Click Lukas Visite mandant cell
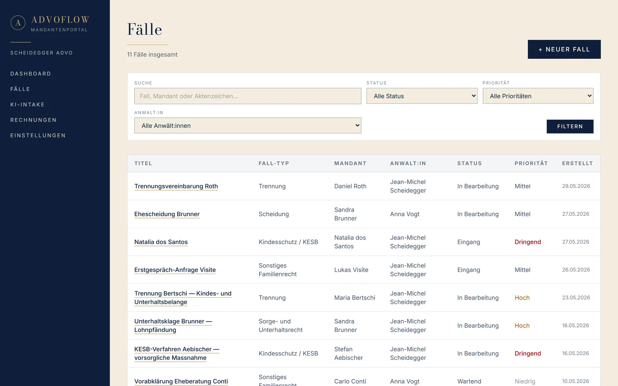 pos(351,270)
